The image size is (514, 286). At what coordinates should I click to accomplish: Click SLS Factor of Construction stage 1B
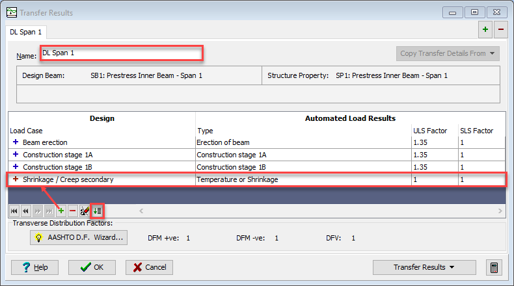coord(481,167)
